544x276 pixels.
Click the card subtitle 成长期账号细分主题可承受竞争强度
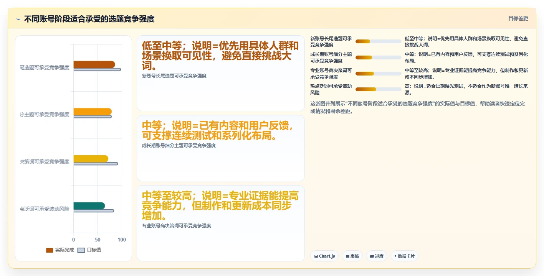click(179, 146)
